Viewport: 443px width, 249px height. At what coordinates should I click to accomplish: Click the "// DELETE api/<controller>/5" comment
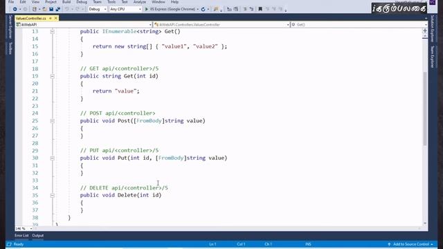click(124, 187)
